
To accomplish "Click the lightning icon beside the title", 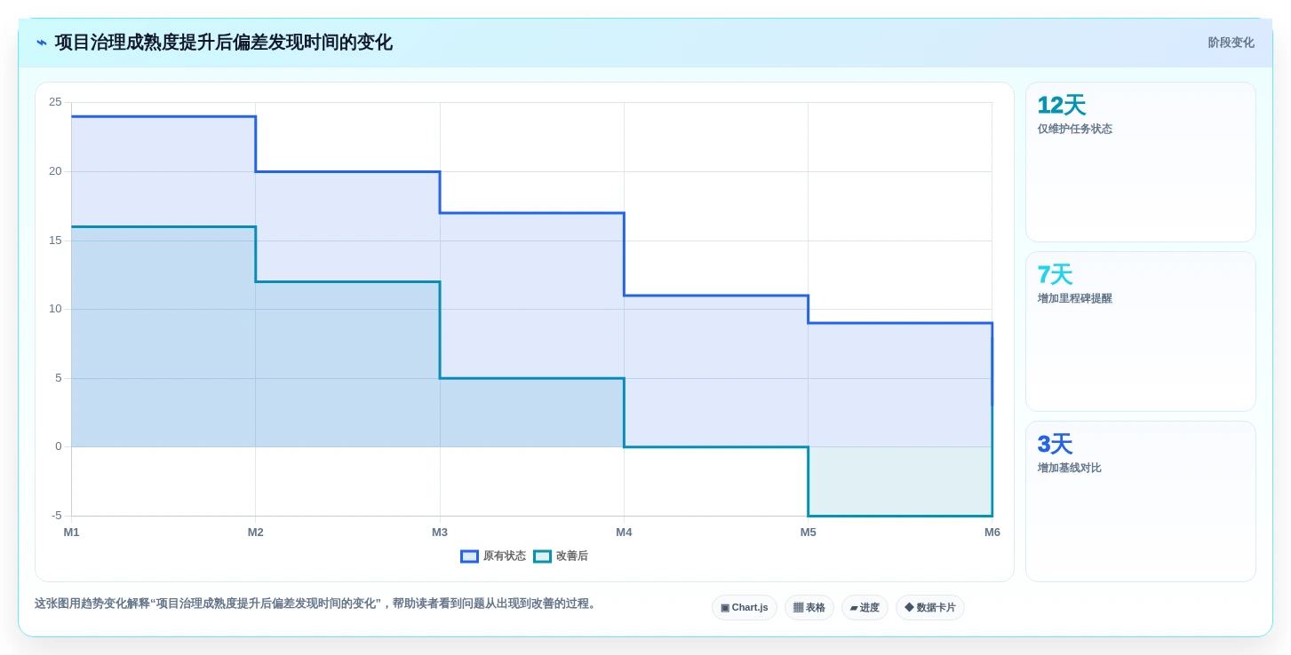I will pos(42,43).
